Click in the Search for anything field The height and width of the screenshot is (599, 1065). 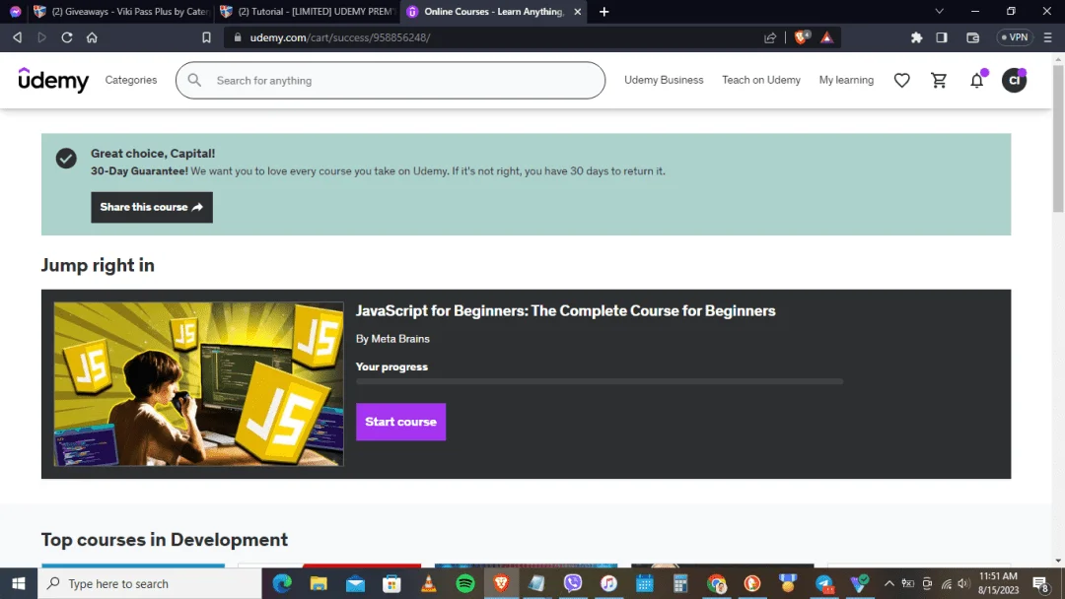pyautogui.click(x=390, y=80)
